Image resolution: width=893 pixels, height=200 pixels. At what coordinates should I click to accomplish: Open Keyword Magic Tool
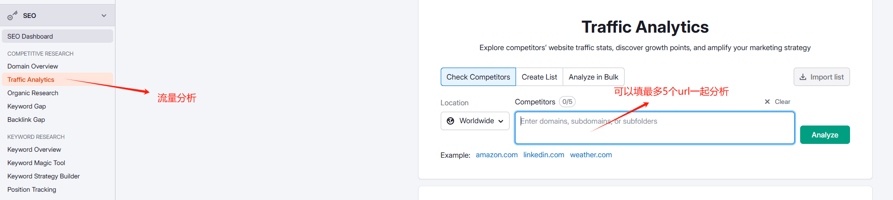36,163
